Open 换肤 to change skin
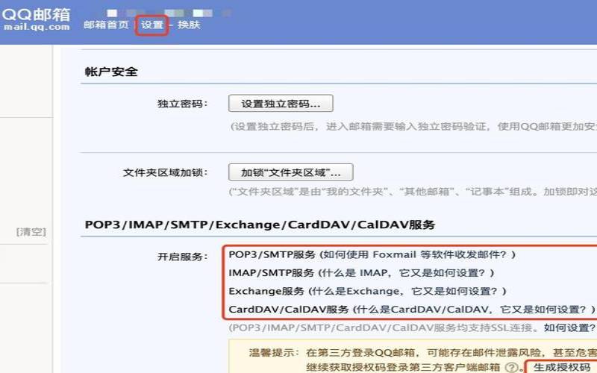 pos(189,25)
